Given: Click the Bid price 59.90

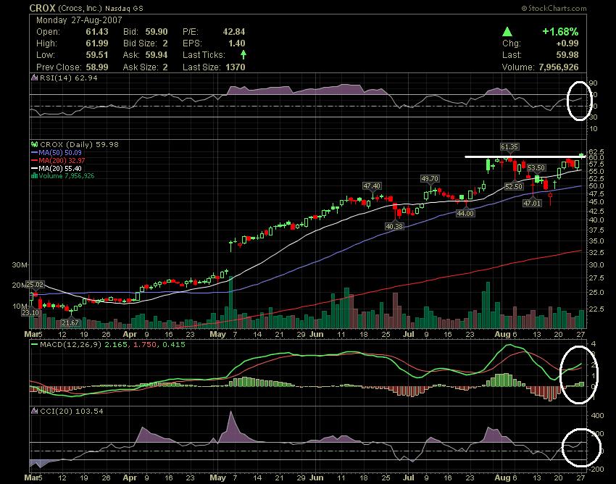Looking at the screenshot, I should pyautogui.click(x=157, y=32).
